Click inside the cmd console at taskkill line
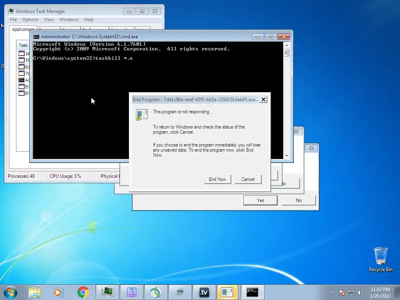Viewport: 400px width, 300px height. 83,58
